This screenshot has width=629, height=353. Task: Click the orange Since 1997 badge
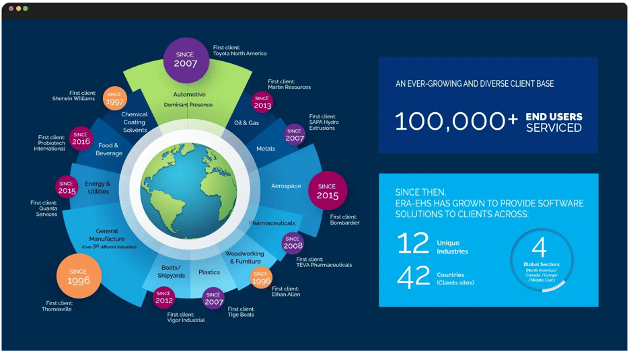coord(115,98)
